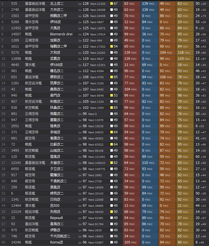Select ship name 伊168改
Screen dimensions: 209x246
point(56,65)
